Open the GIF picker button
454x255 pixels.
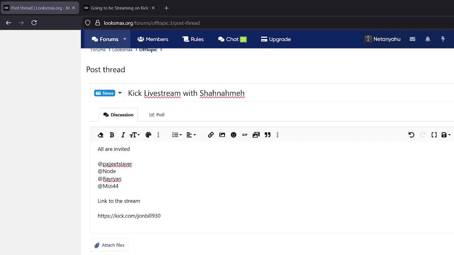tap(245, 135)
